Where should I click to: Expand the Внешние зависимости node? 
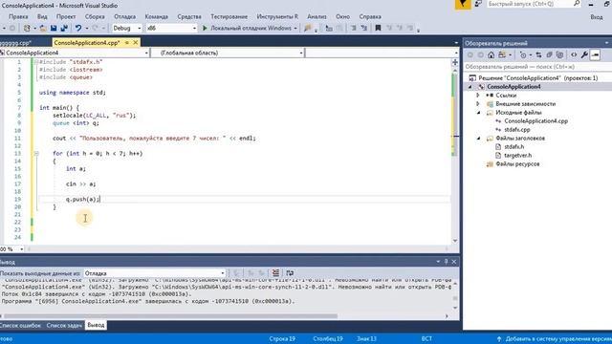[478, 104]
